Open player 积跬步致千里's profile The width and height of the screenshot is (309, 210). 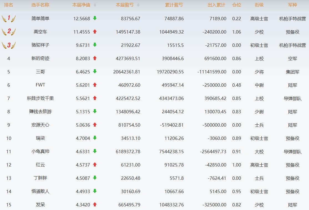tap(40, 98)
